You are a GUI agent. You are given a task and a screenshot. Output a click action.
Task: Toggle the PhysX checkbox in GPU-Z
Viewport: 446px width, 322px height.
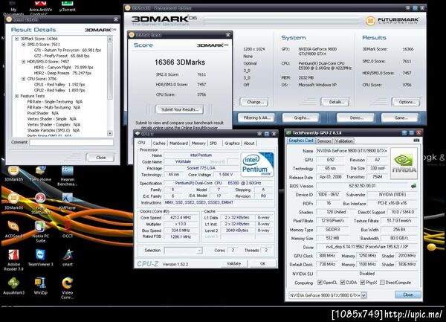point(363,282)
